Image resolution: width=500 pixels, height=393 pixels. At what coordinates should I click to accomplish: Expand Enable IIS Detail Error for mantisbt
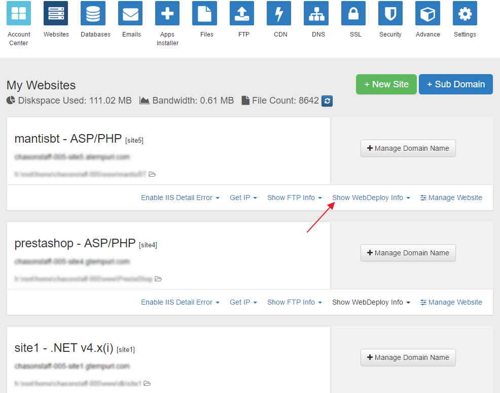point(180,198)
